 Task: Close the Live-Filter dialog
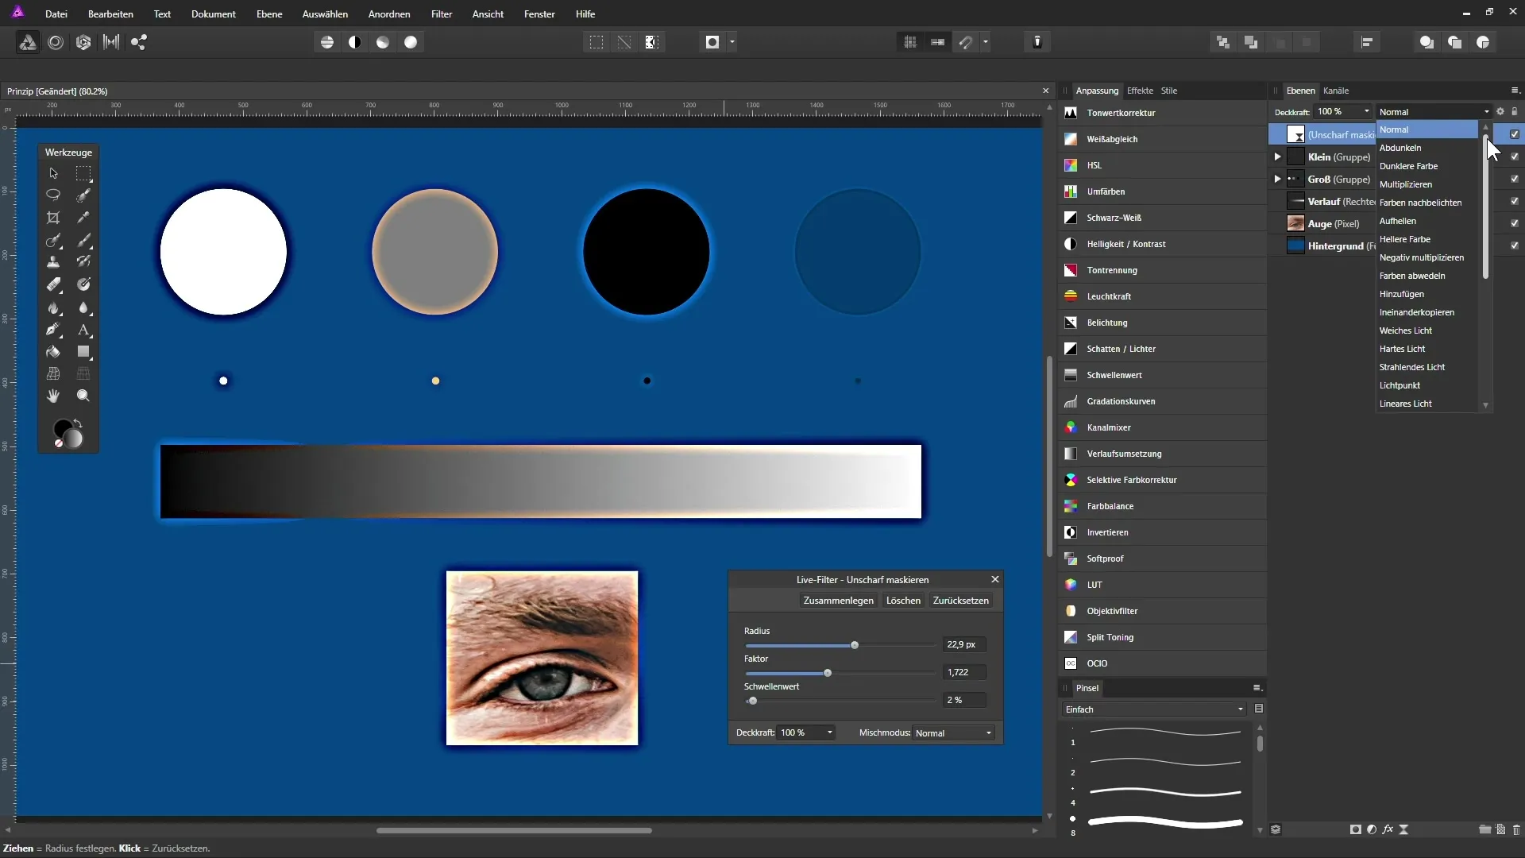click(994, 579)
